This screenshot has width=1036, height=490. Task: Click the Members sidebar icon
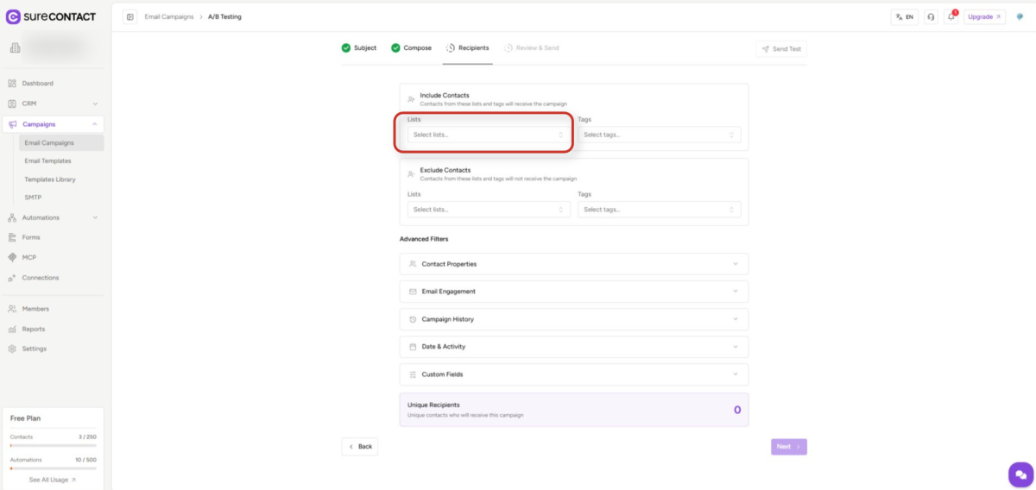12,309
